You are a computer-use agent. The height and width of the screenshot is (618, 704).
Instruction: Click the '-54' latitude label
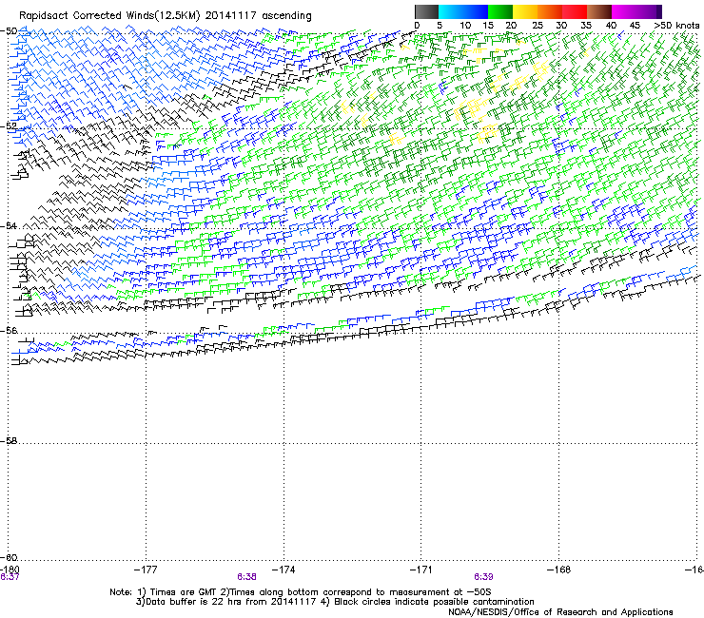pyautogui.click(x=9, y=225)
